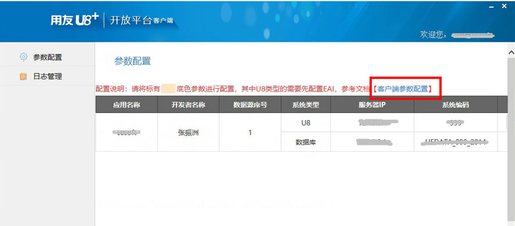Click the notepad icon beside 日志管理
This screenshot has width=515, height=226.
click(23, 76)
